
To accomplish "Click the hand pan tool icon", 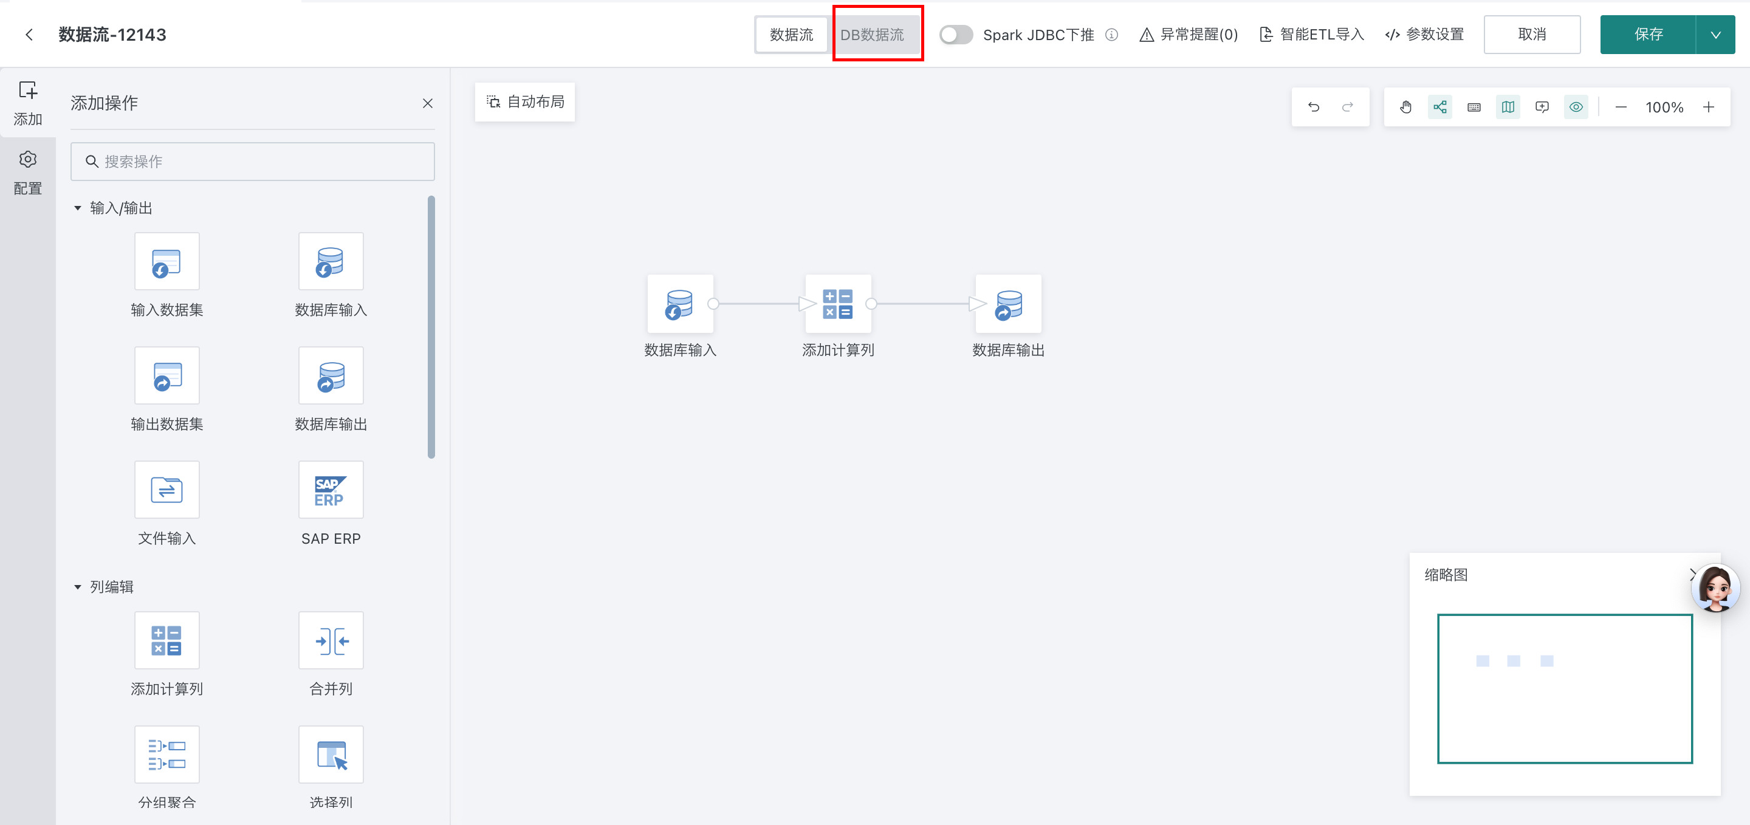I will point(1405,108).
